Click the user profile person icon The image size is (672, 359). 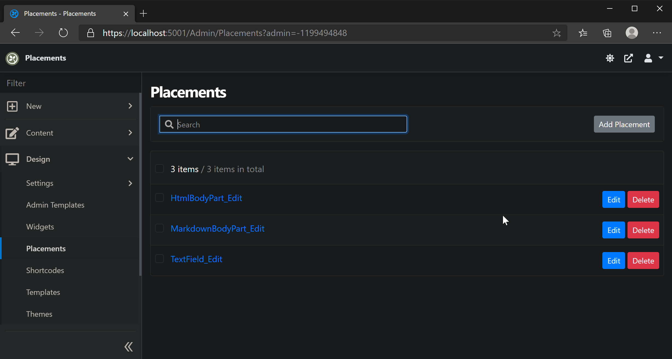[648, 58]
